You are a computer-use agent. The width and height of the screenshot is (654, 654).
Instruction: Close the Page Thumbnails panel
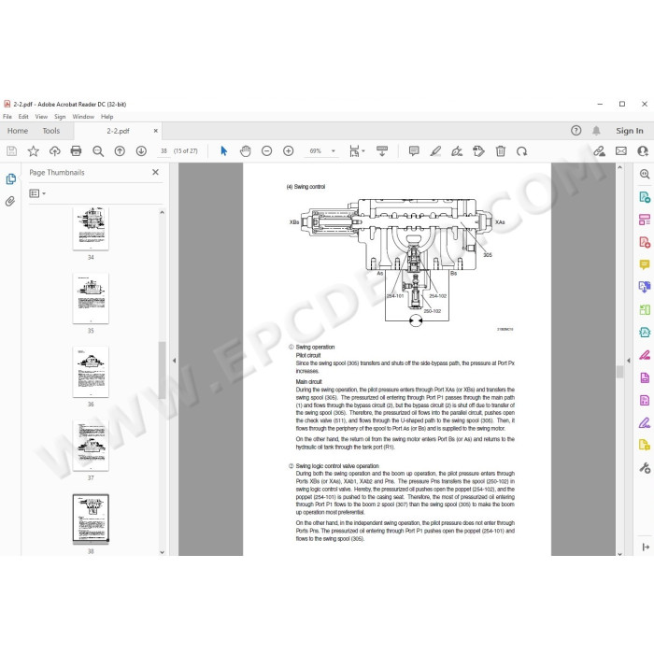(x=156, y=172)
